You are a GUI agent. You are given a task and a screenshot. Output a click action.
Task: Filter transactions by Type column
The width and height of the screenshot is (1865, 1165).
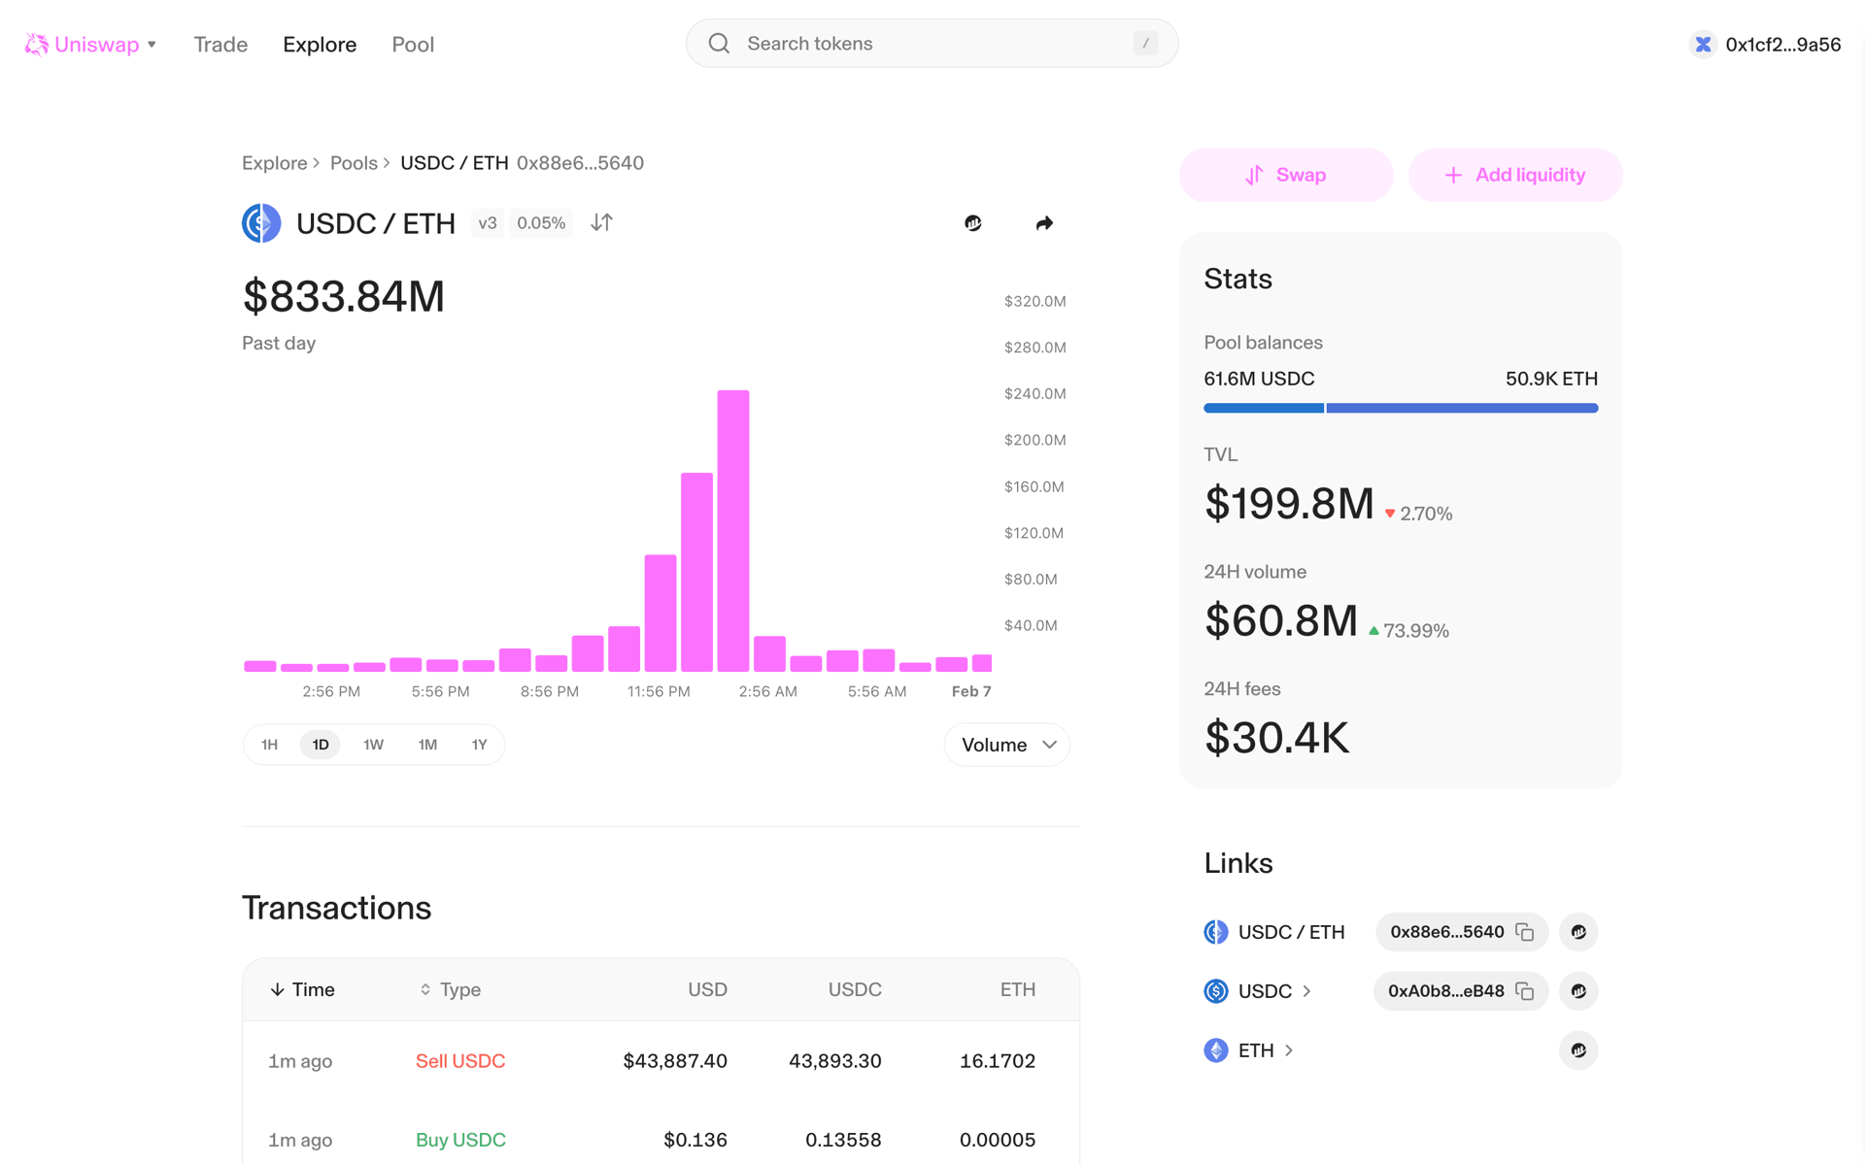point(450,989)
